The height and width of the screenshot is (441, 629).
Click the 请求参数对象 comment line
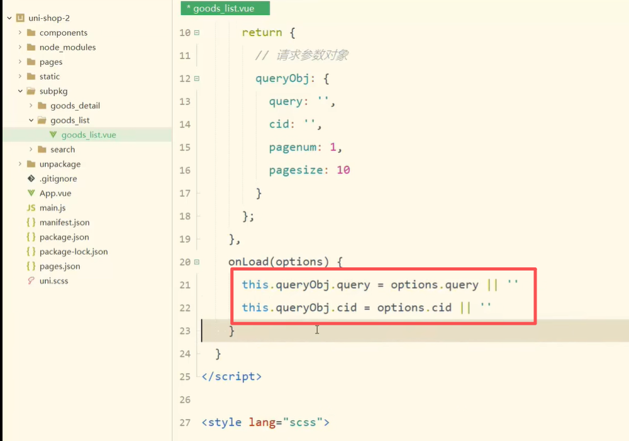click(x=302, y=55)
